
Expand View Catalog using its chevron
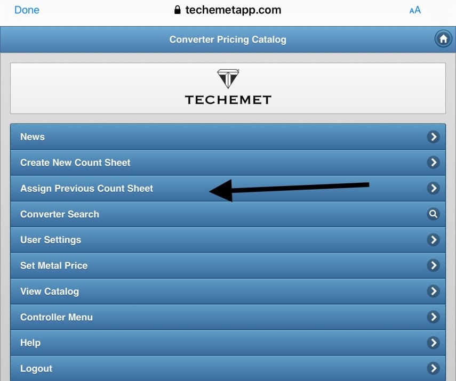(434, 291)
